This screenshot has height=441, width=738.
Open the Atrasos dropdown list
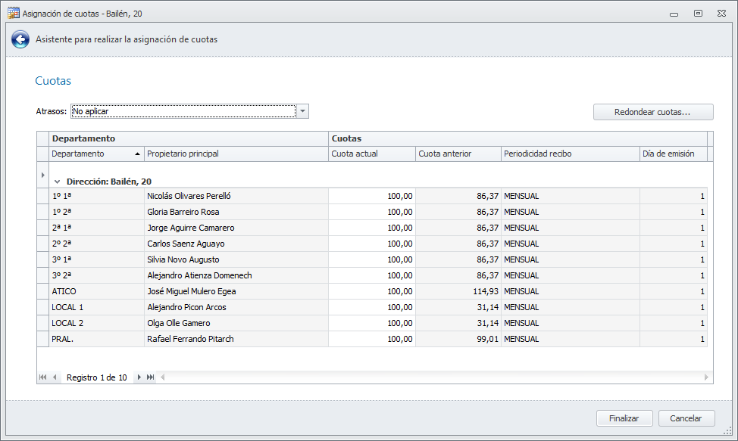click(x=302, y=111)
